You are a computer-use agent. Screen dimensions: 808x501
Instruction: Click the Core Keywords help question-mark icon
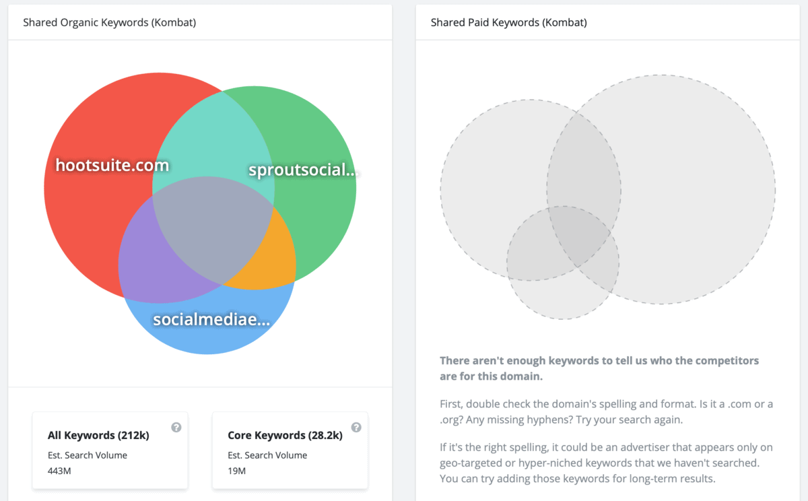pyautogui.click(x=356, y=427)
